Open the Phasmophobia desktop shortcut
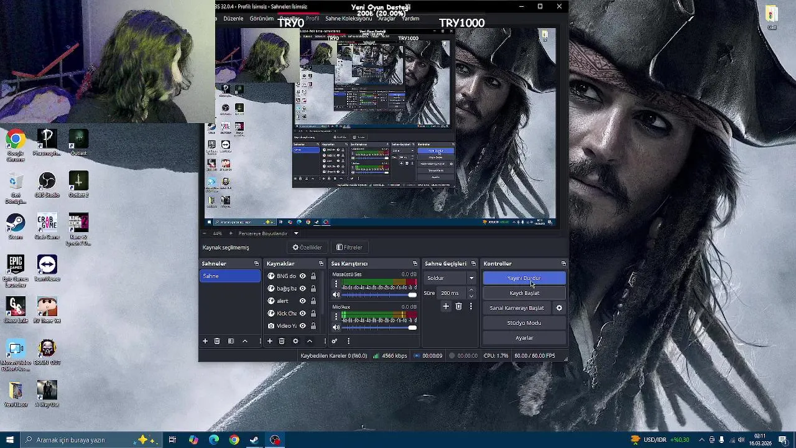 [x=47, y=142]
